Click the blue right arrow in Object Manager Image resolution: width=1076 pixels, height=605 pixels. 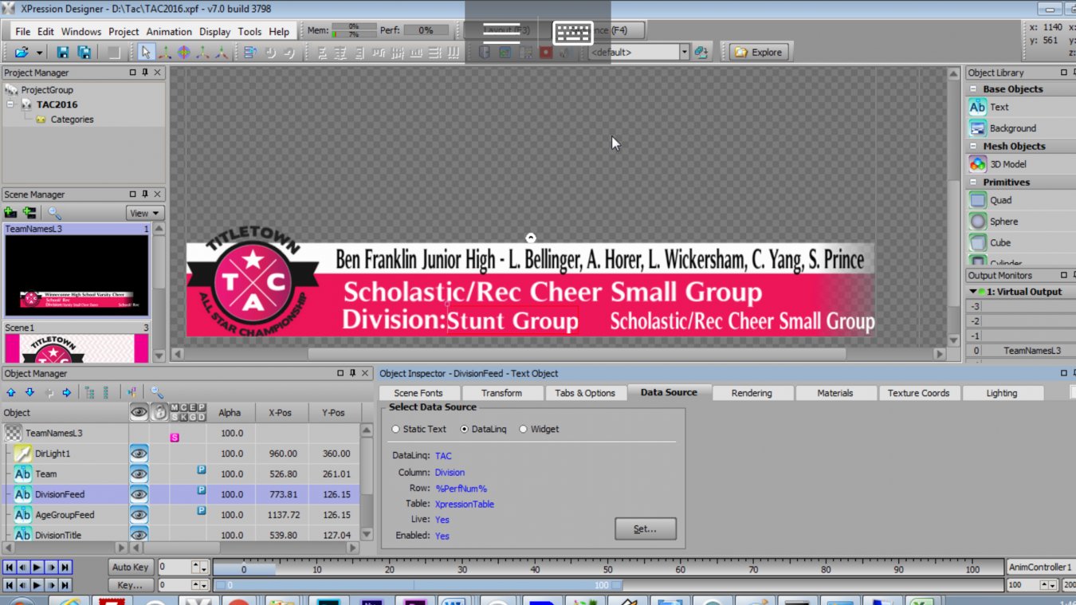(67, 392)
